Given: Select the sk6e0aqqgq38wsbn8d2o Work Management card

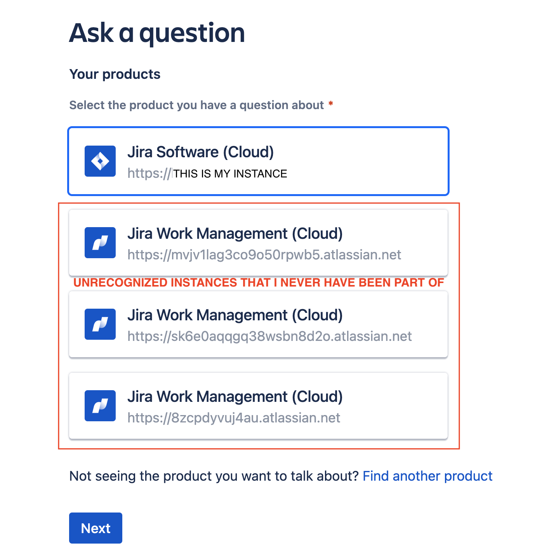Looking at the screenshot, I should [258, 324].
